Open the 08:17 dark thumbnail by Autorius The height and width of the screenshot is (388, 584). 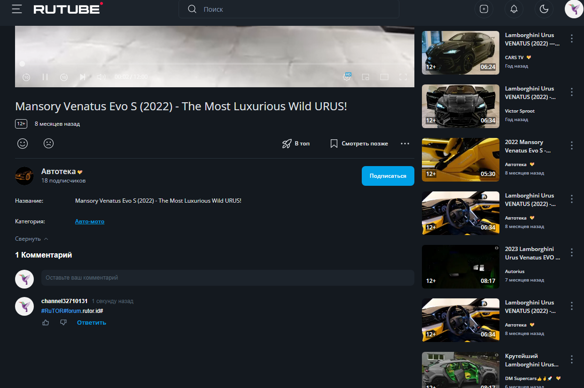(460, 266)
